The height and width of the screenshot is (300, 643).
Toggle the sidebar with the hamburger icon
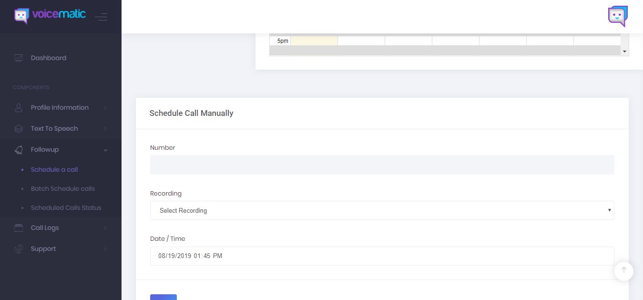click(101, 17)
